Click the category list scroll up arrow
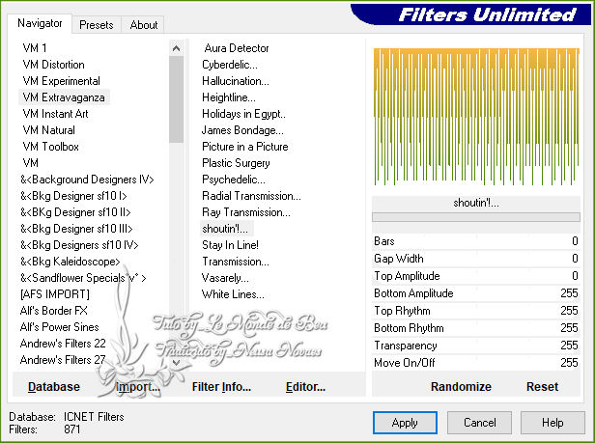The width and height of the screenshot is (595, 443). click(176, 48)
